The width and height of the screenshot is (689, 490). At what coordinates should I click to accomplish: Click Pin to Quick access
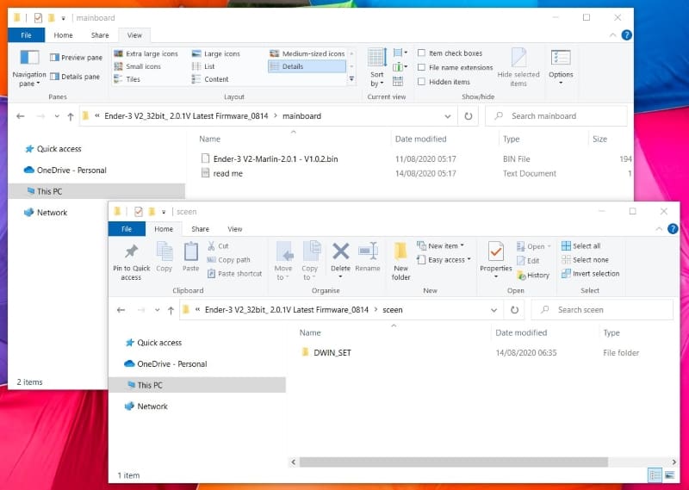(x=131, y=263)
